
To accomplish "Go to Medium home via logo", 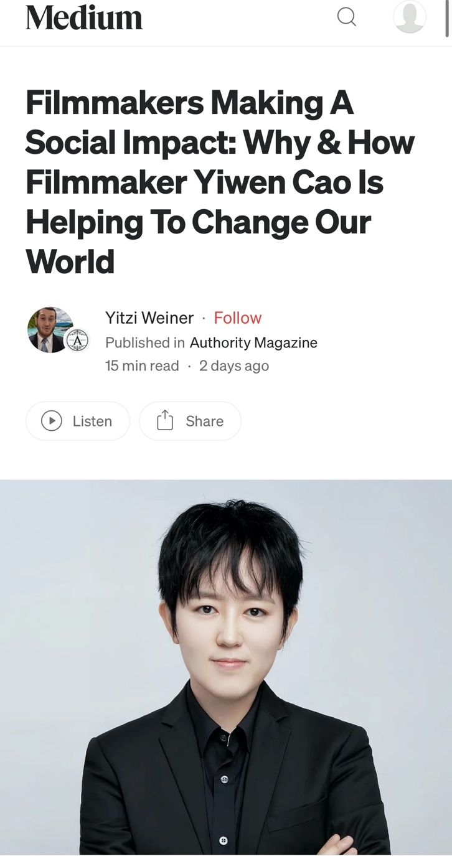I will point(84,17).
